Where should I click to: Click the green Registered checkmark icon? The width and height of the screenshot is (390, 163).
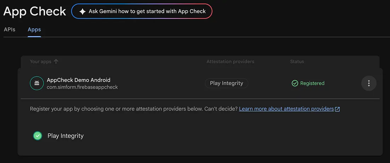(295, 83)
